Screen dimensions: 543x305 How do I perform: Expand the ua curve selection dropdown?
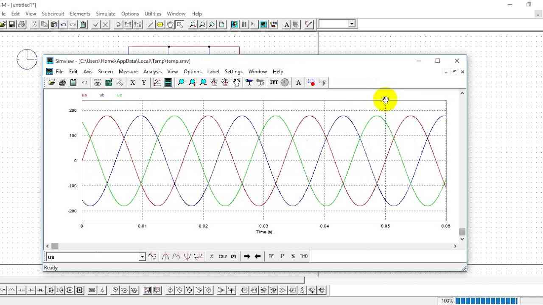tap(142, 257)
